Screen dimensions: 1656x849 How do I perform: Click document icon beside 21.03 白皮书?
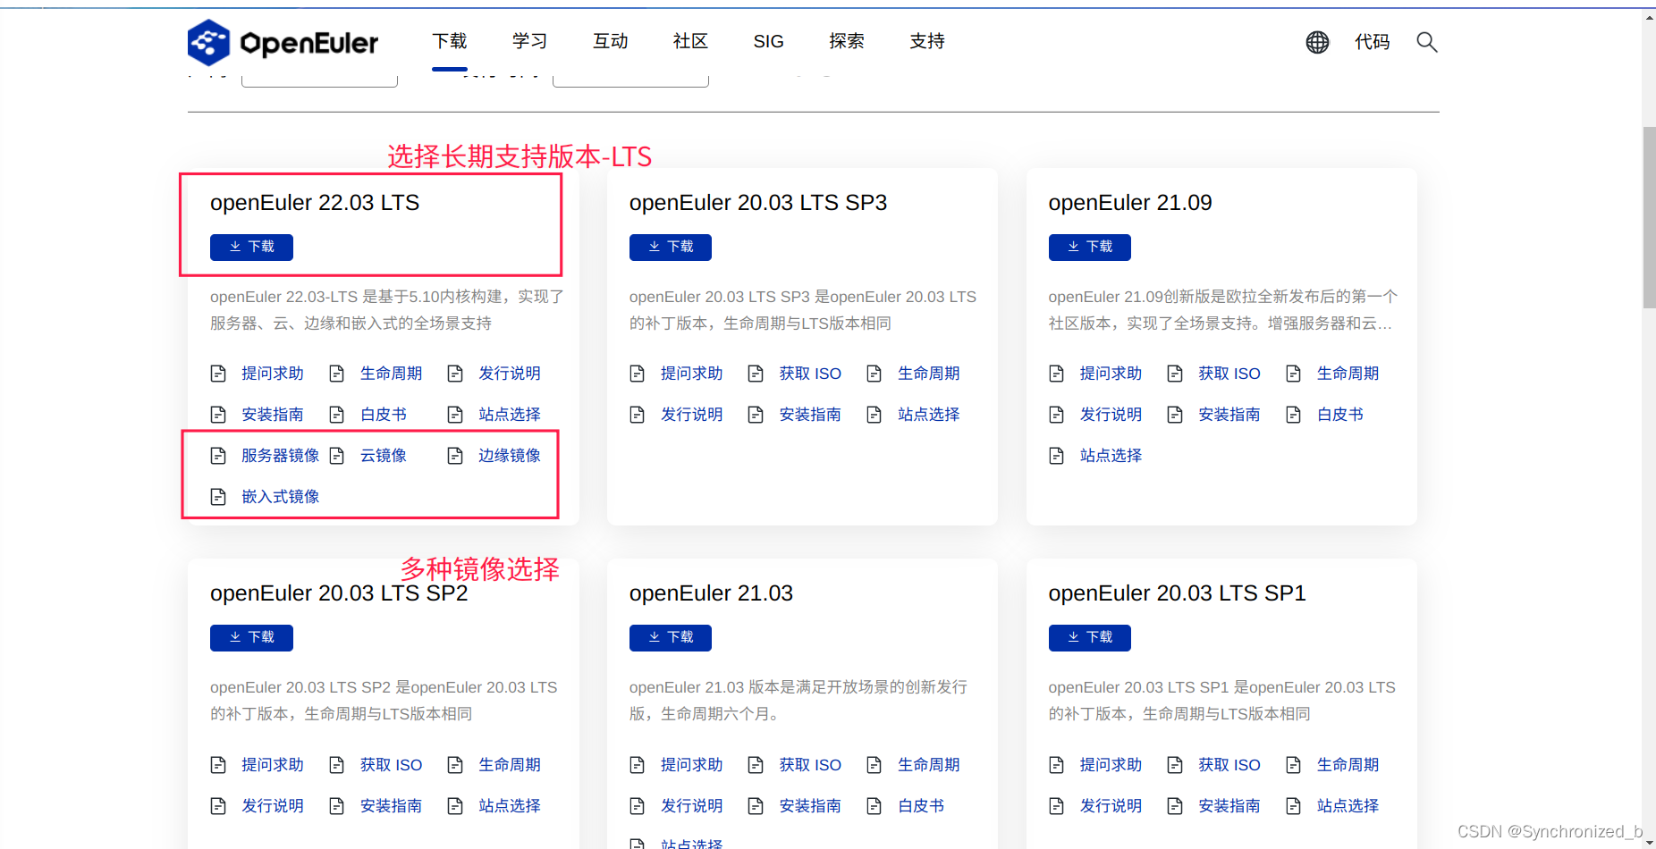[x=874, y=806]
